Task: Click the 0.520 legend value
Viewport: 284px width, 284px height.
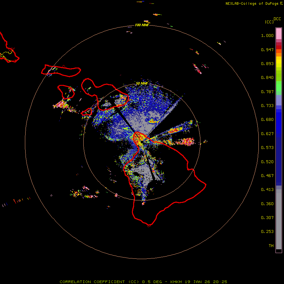Action: click(x=267, y=162)
